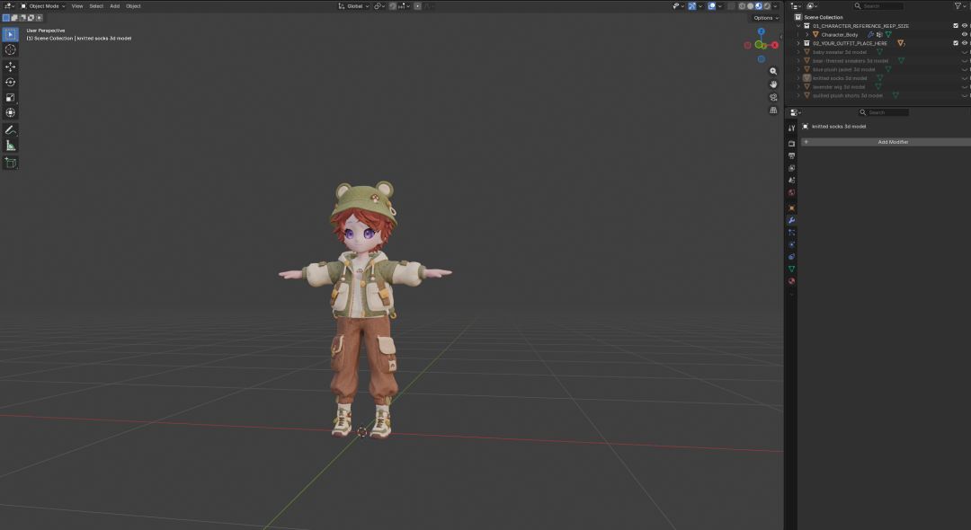Open the Material properties tab

[x=791, y=281]
